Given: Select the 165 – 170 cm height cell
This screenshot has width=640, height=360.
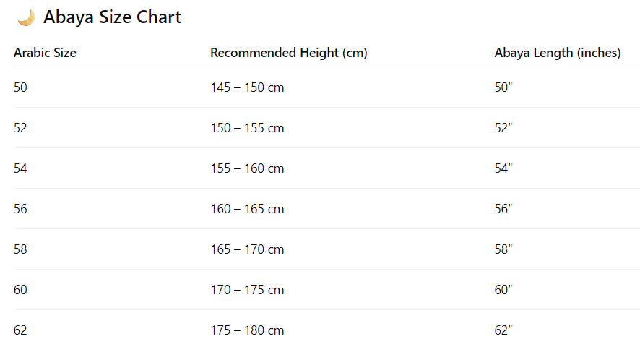Looking at the screenshot, I should pos(247,249).
